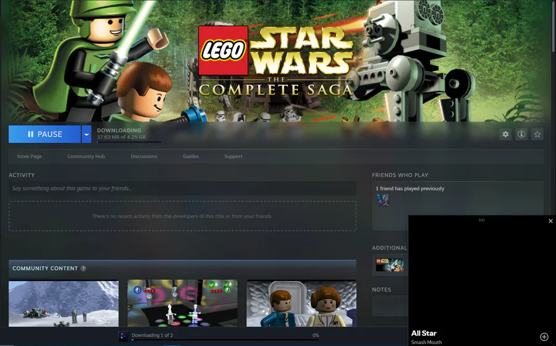556x346 pixels.
Task: Open dropdown arrow beside Pause button
Action: pyautogui.click(x=86, y=134)
